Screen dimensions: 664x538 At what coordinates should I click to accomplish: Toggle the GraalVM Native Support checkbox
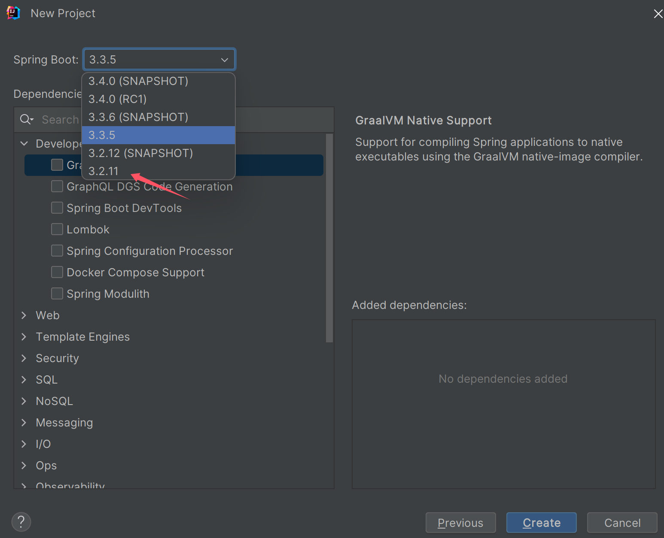57,165
